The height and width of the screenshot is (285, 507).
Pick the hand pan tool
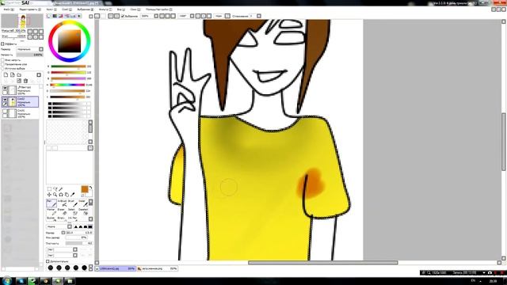coord(67,195)
